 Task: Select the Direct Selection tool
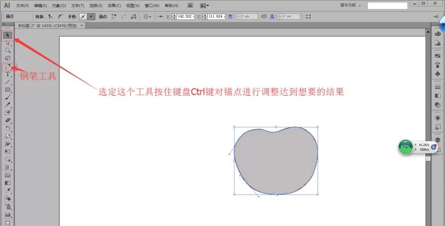8,43
